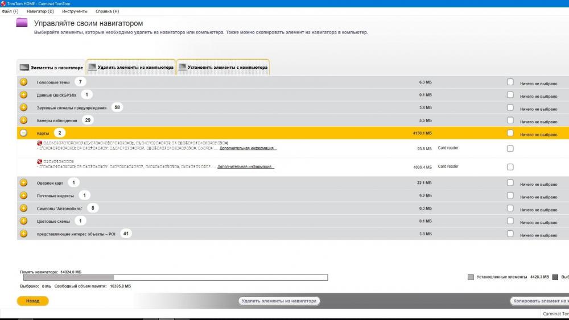569x320 pixels.
Task: Collapse the Карты category
Action: click(23, 133)
